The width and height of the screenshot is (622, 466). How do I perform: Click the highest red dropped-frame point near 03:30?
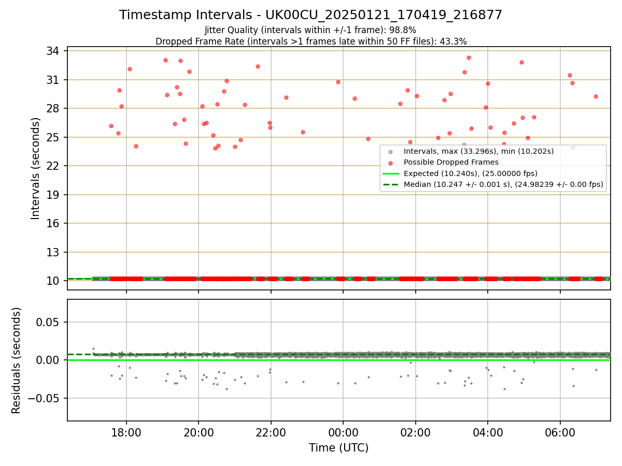point(469,57)
